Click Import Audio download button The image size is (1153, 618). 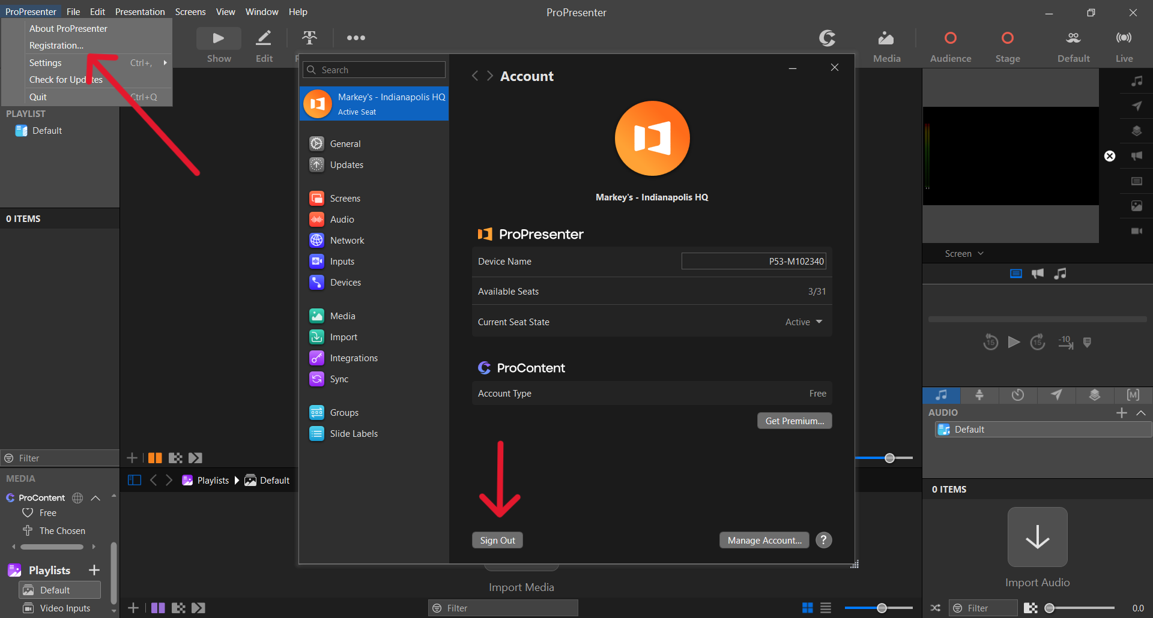(x=1037, y=537)
